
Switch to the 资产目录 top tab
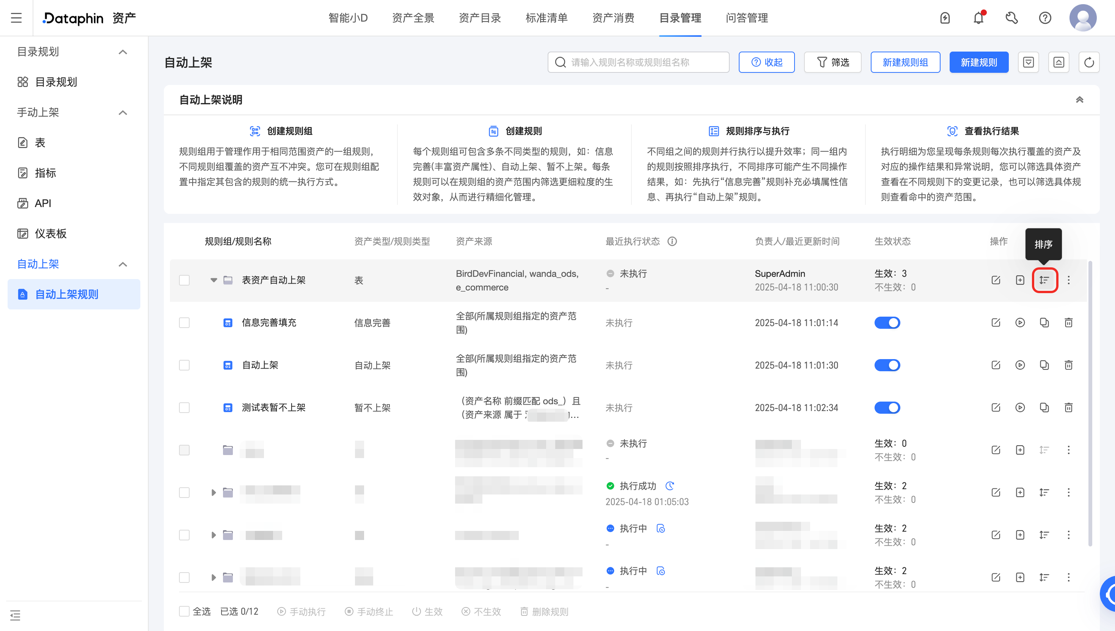(480, 18)
